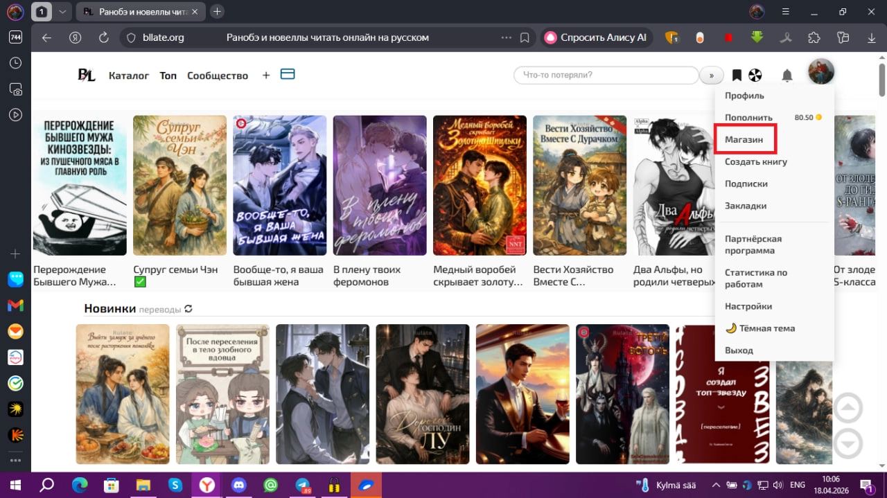Click the plus icon next to Сообщество

tap(266, 75)
